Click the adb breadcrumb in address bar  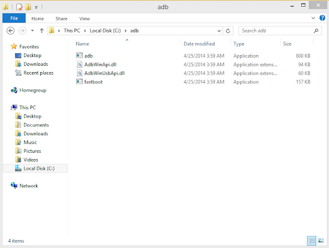(x=134, y=31)
